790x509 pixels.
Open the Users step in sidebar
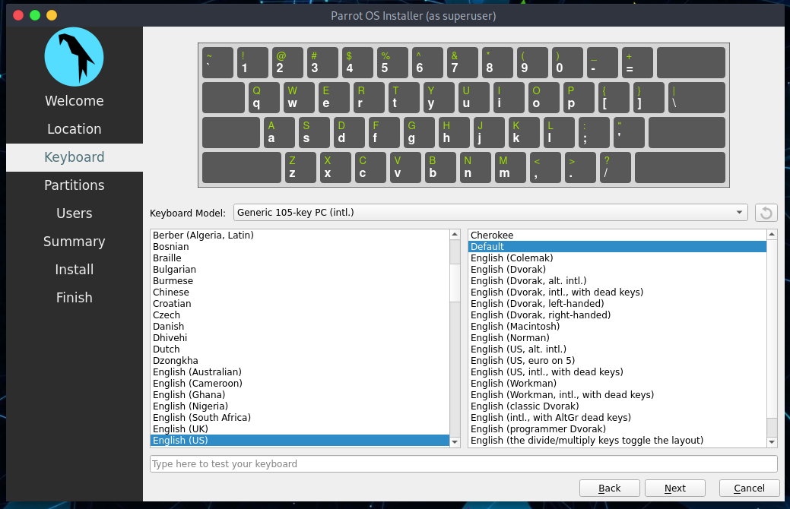pos(74,213)
